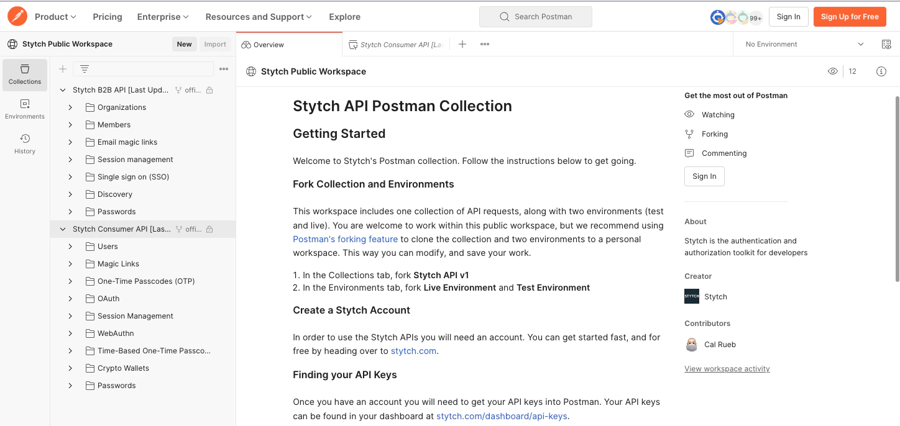Click folder icon of WebAuthn
This screenshot has height=426, width=900.
point(90,333)
